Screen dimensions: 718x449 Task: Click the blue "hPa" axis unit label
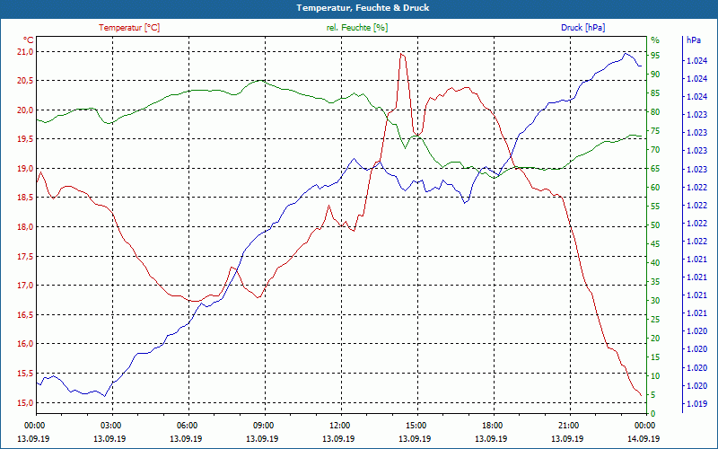pyautogui.click(x=693, y=40)
